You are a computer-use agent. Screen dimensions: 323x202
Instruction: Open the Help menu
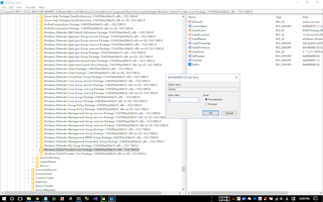(x=41, y=7)
